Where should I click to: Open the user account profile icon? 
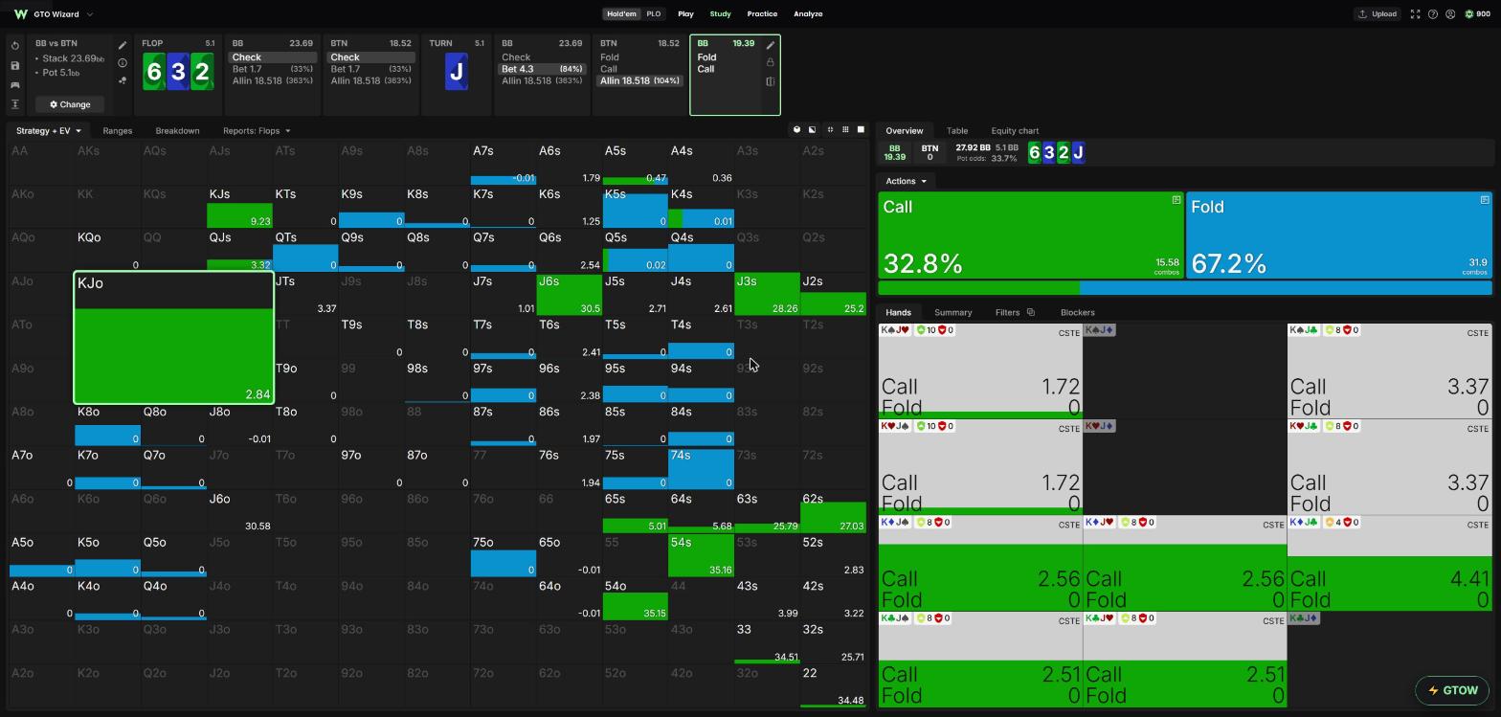1450,14
